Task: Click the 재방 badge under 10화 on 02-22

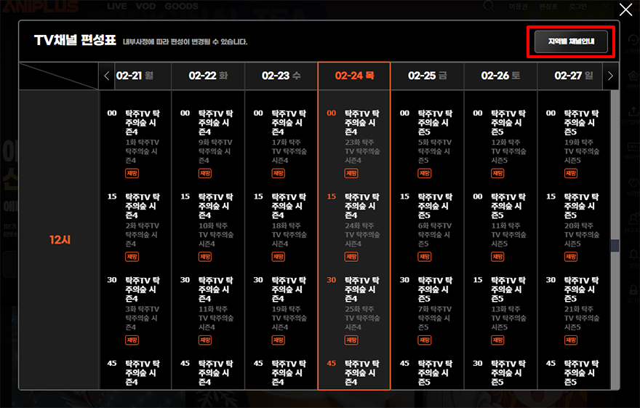Action: tap(205, 257)
